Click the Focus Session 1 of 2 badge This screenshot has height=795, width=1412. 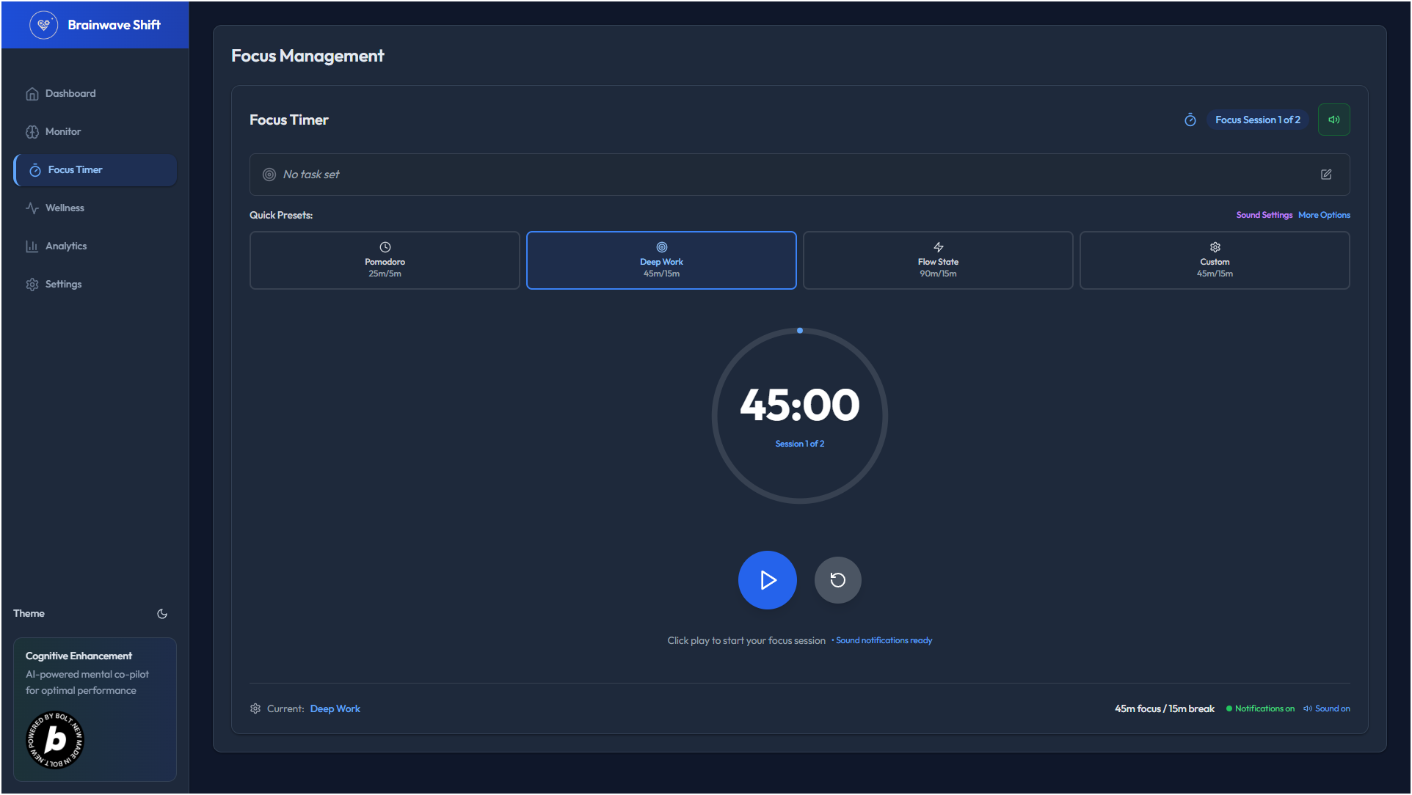click(1257, 120)
